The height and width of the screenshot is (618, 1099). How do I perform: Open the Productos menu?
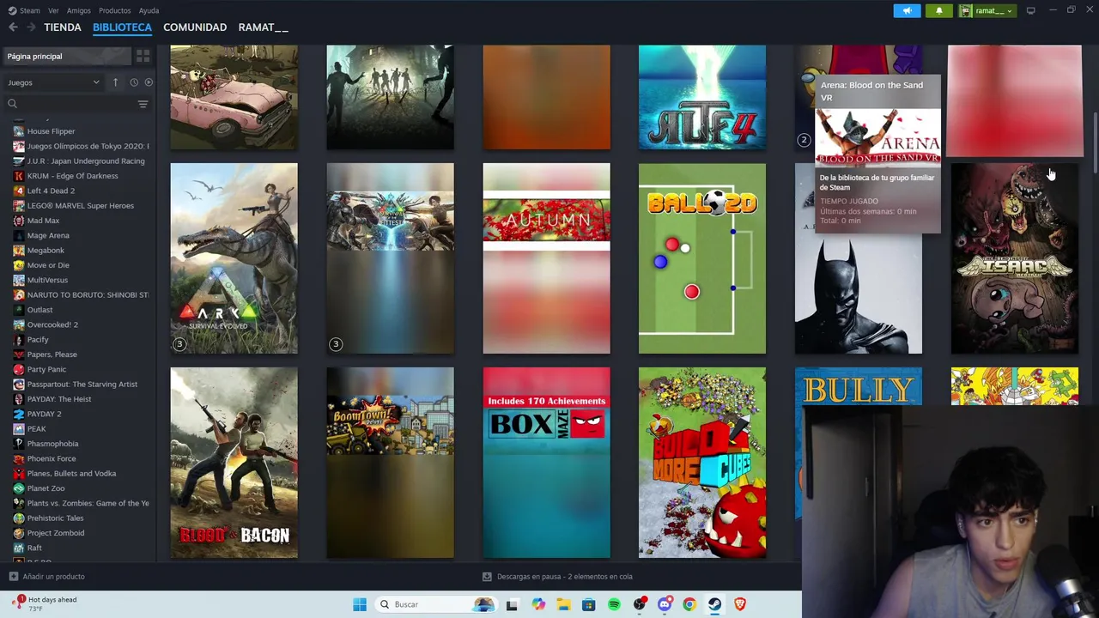point(114,10)
